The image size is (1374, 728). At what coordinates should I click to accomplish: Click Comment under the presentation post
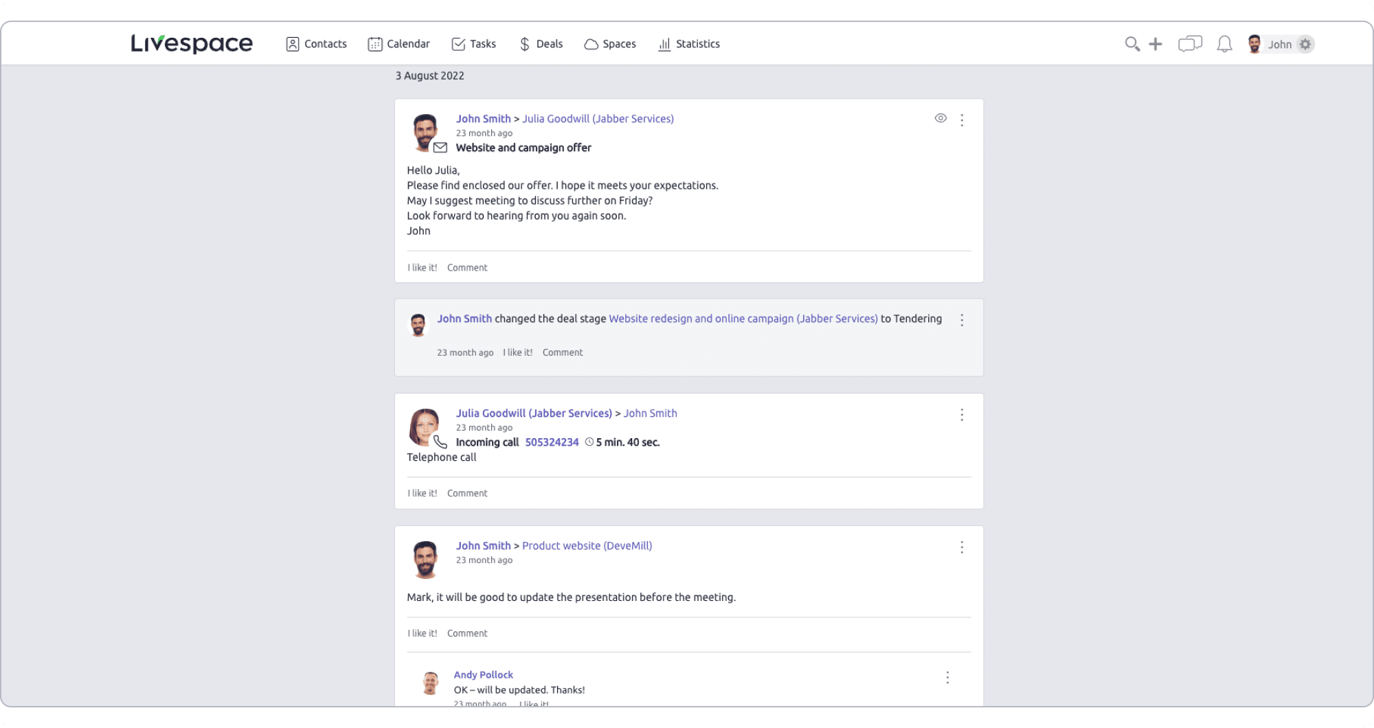tap(467, 633)
